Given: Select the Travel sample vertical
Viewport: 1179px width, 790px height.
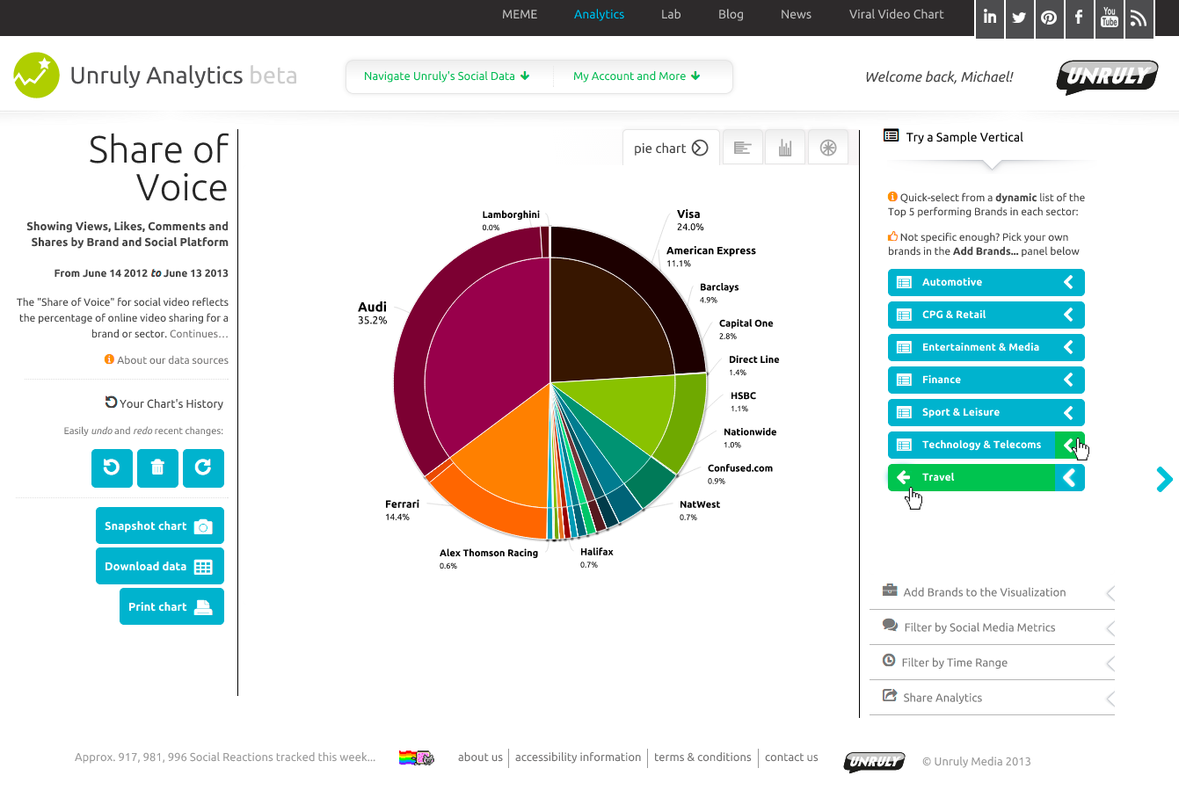Looking at the screenshot, I should click(986, 477).
